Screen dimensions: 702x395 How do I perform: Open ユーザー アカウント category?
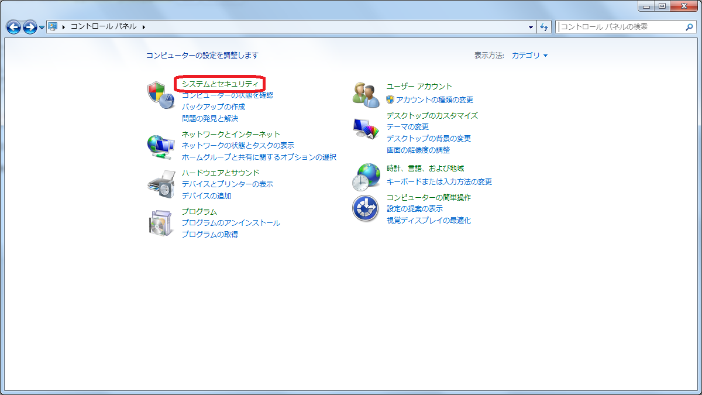[419, 86]
